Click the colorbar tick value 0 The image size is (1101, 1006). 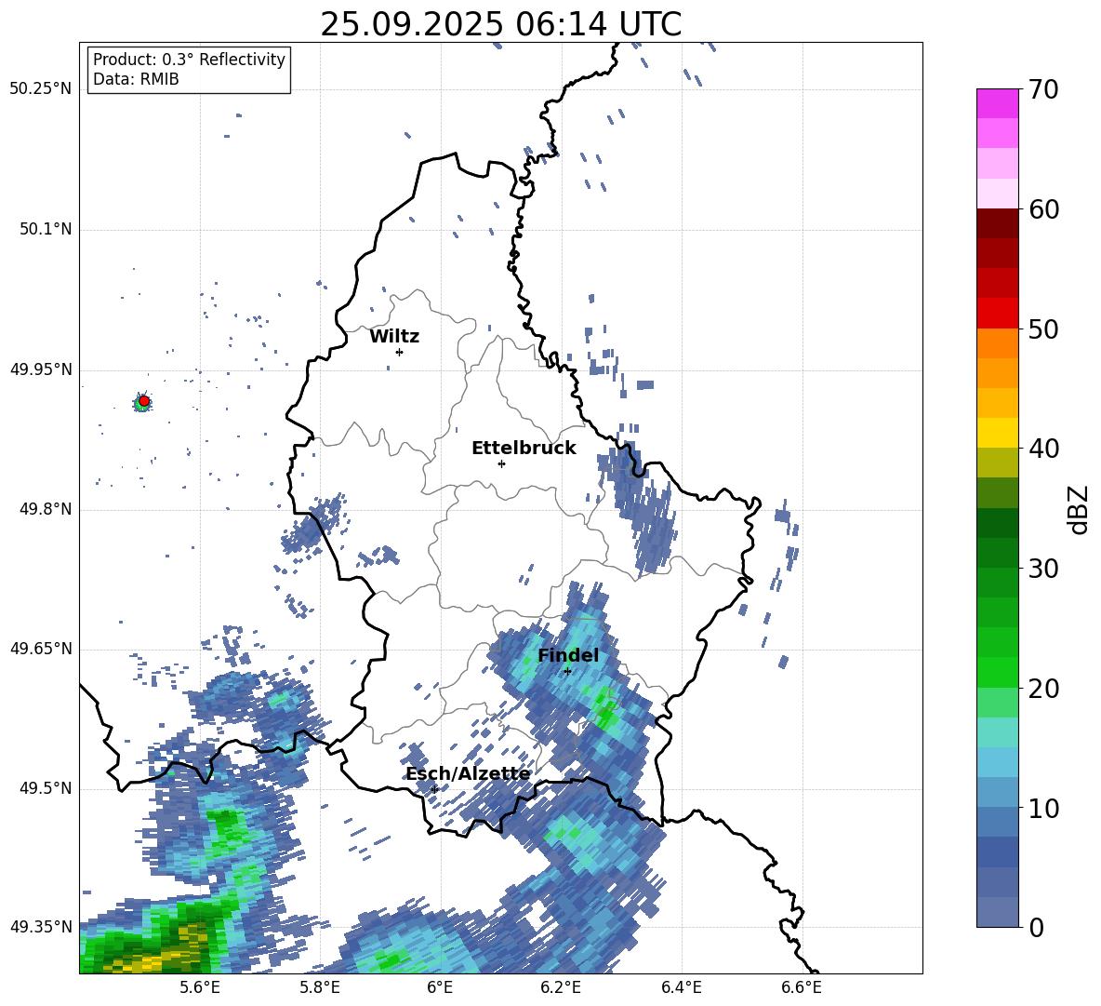click(x=1036, y=927)
